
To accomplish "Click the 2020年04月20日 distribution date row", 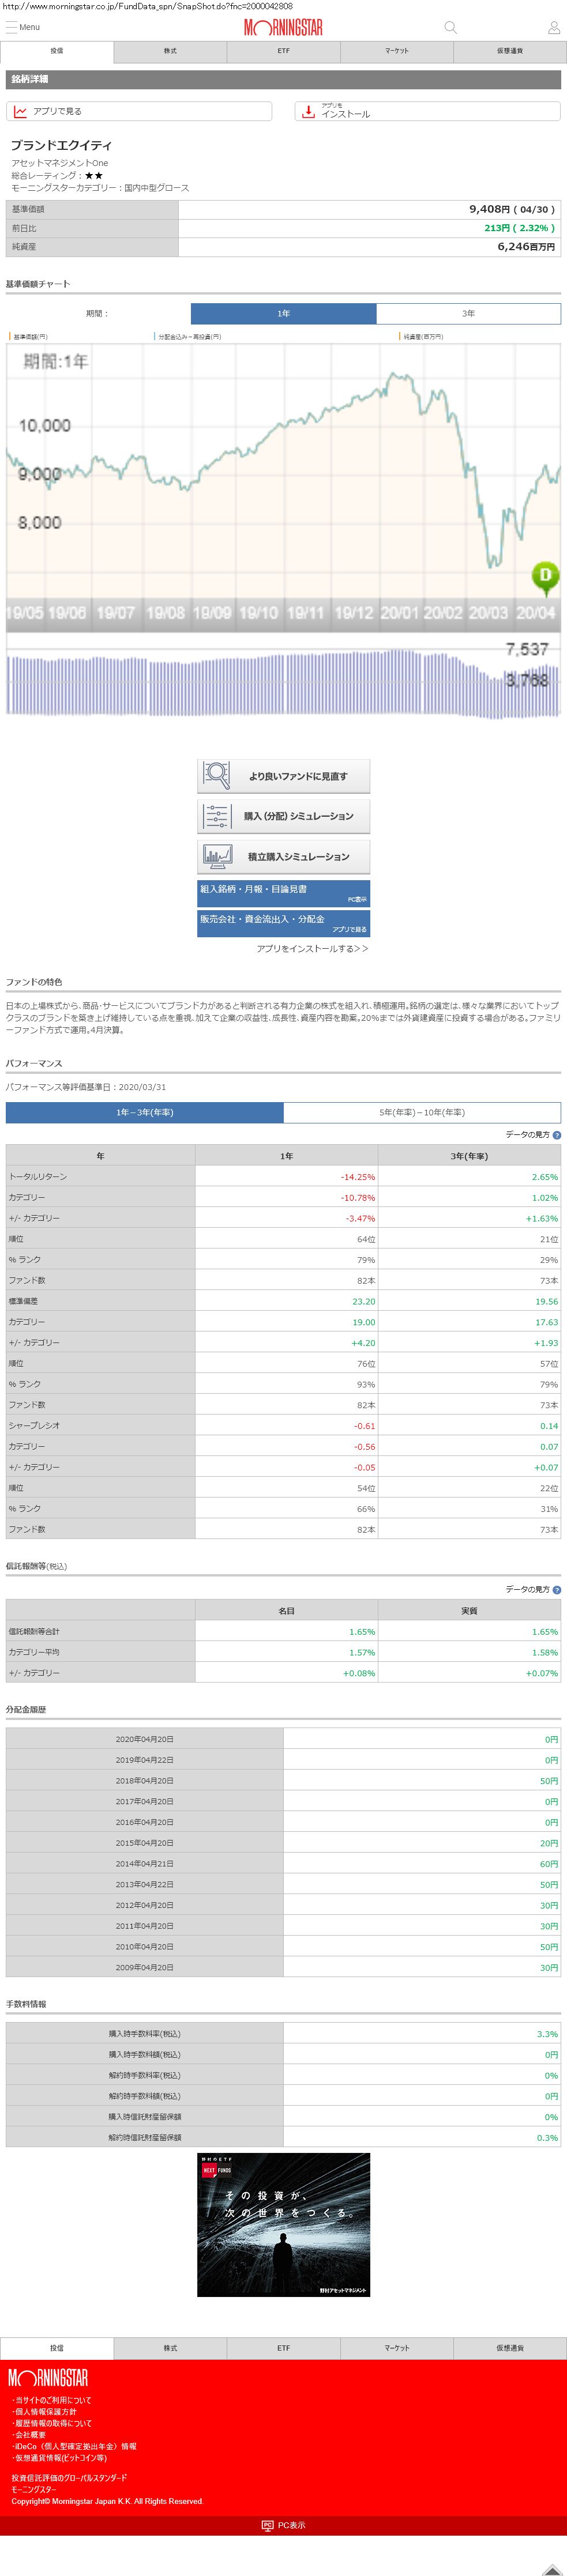I will coord(144,1739).
